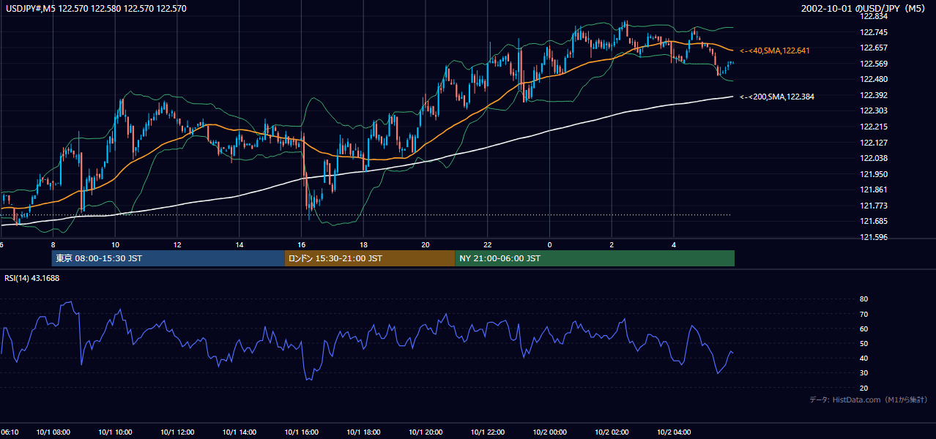Click RSI axis level 20
936x439 pixels.
pos(864,388)
